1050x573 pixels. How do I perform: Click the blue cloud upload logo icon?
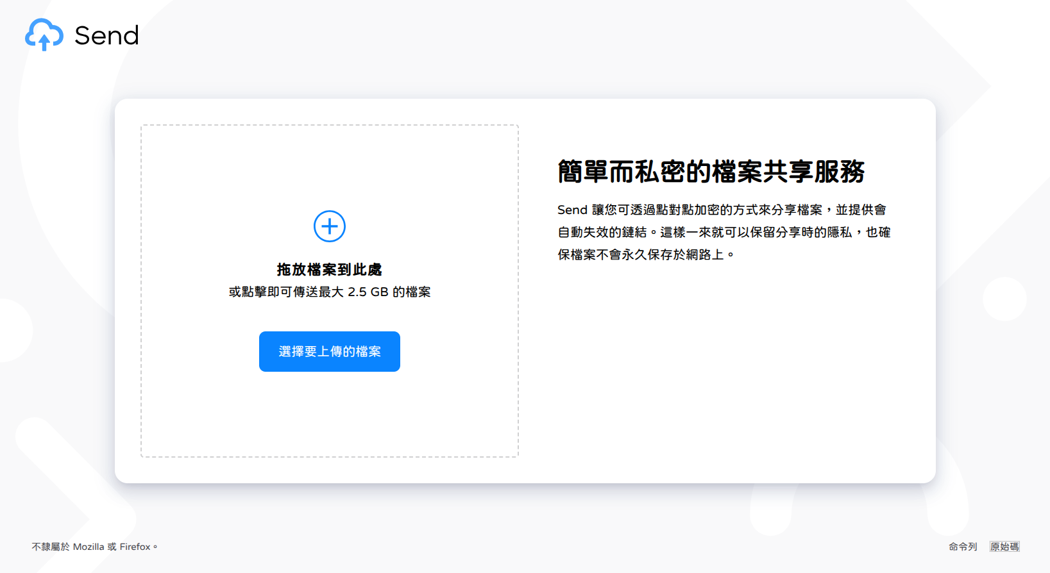[x=44, y=35]
